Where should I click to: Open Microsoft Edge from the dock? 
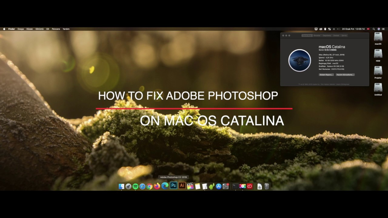[165, 186]
